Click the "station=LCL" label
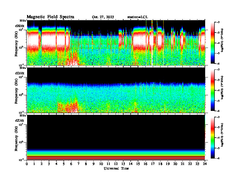 pyautogui.click(x=138, y=17)
